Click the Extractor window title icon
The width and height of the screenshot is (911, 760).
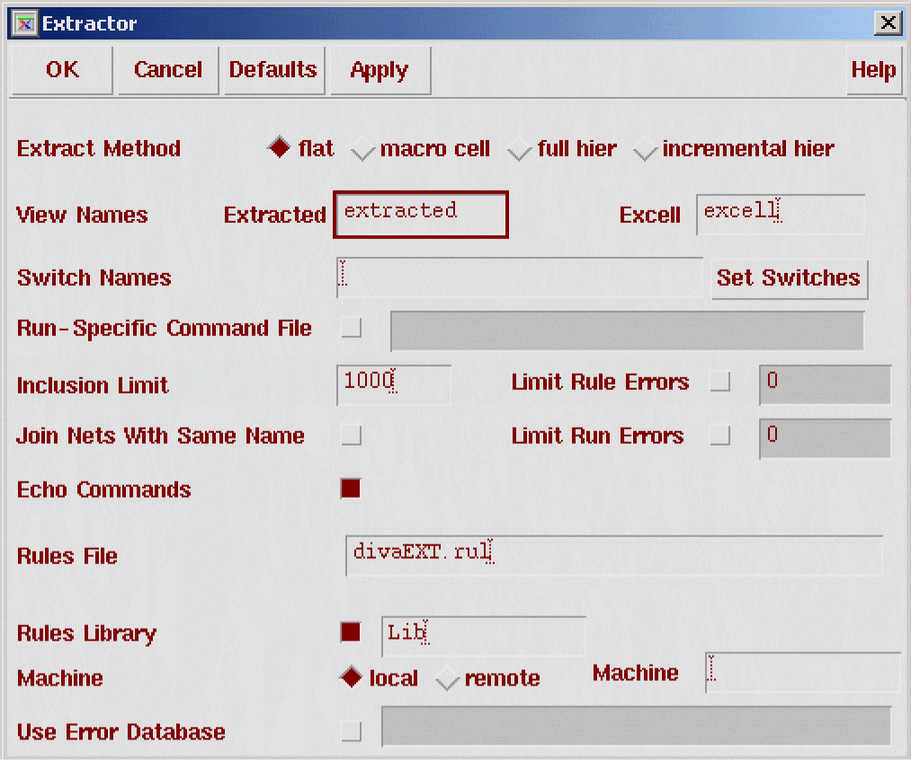click(x=25, y=23)
